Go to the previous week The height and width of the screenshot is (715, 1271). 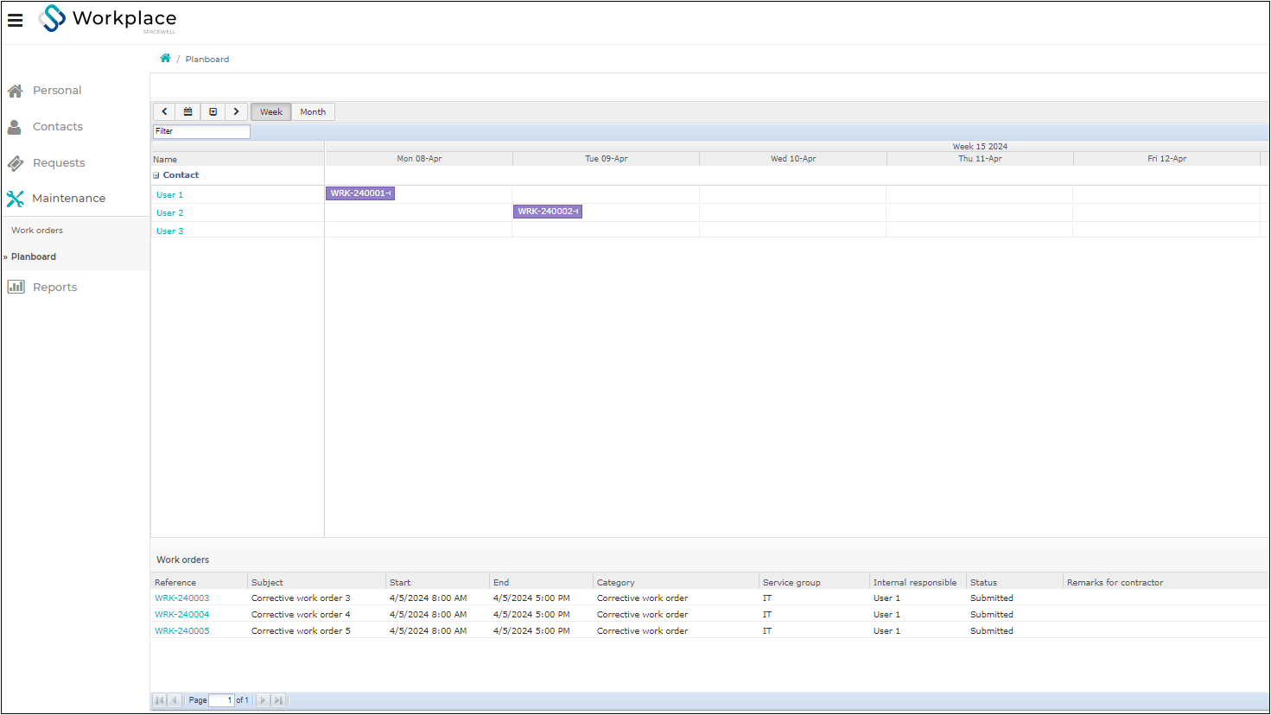pyautogui.click(x=164, y=111)
